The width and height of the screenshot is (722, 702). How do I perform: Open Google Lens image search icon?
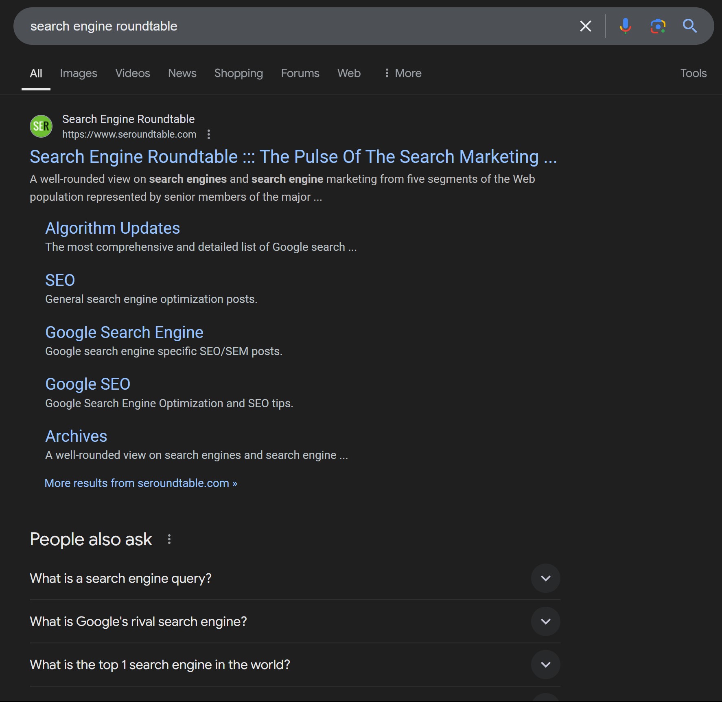pyautogui.click(x=658, y=26)
